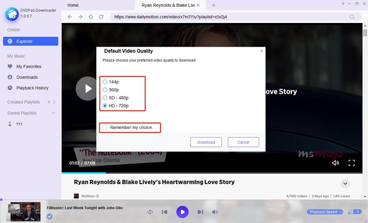
Task: Go forward in the browser
Action: 80,17
